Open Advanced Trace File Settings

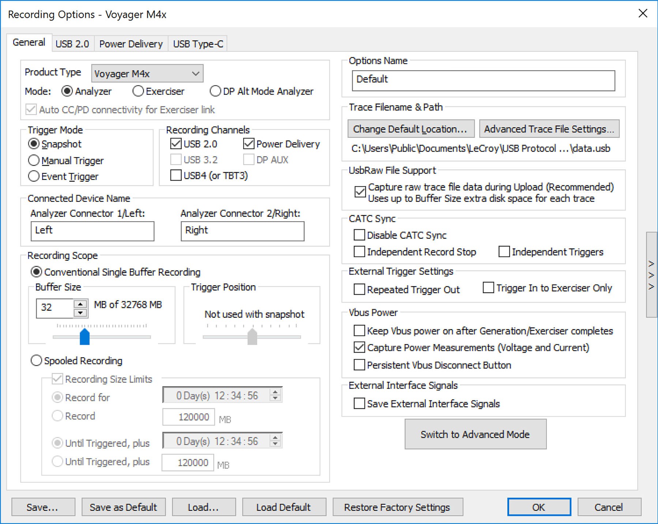[549, 129]
